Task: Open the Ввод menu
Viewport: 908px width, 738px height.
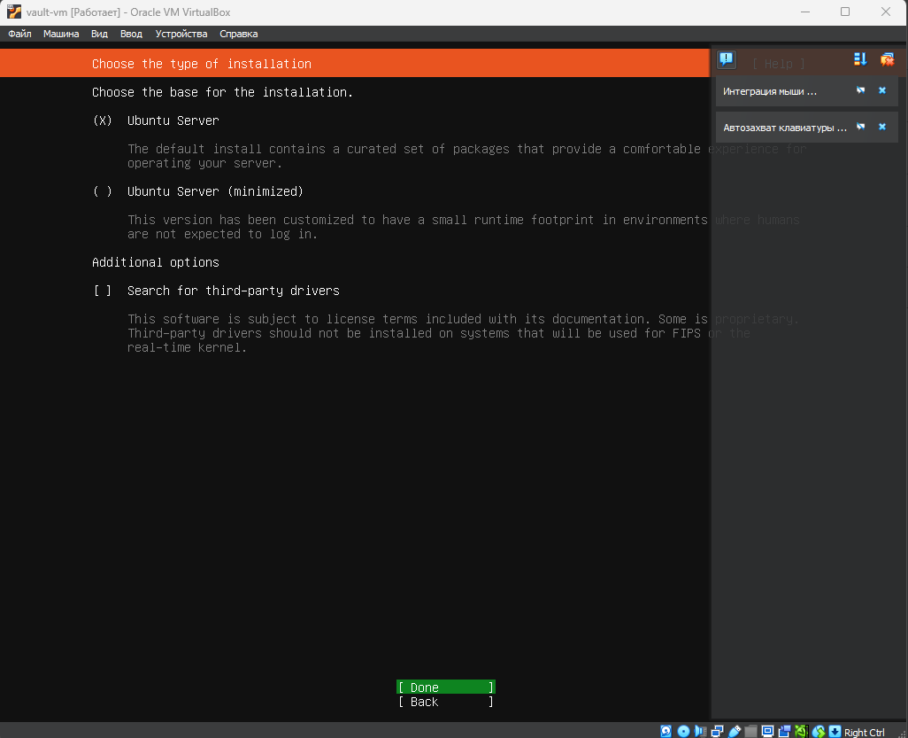Action: point(131,34)
